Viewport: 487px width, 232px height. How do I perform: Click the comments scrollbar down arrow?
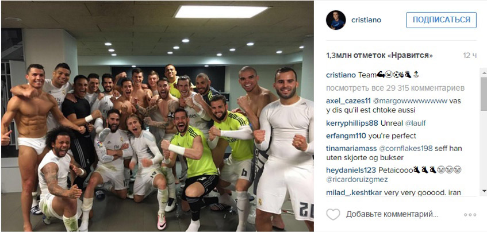(484, 191)
